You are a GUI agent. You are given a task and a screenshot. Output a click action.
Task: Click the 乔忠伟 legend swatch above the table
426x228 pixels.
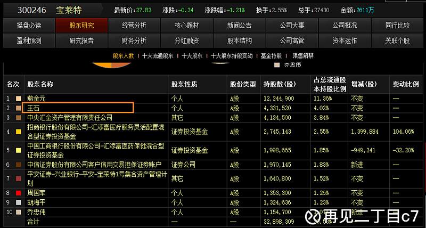click(277, 65)
